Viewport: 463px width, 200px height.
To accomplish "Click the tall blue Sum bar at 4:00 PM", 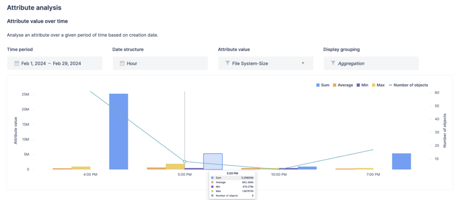I will pos(118,131).
